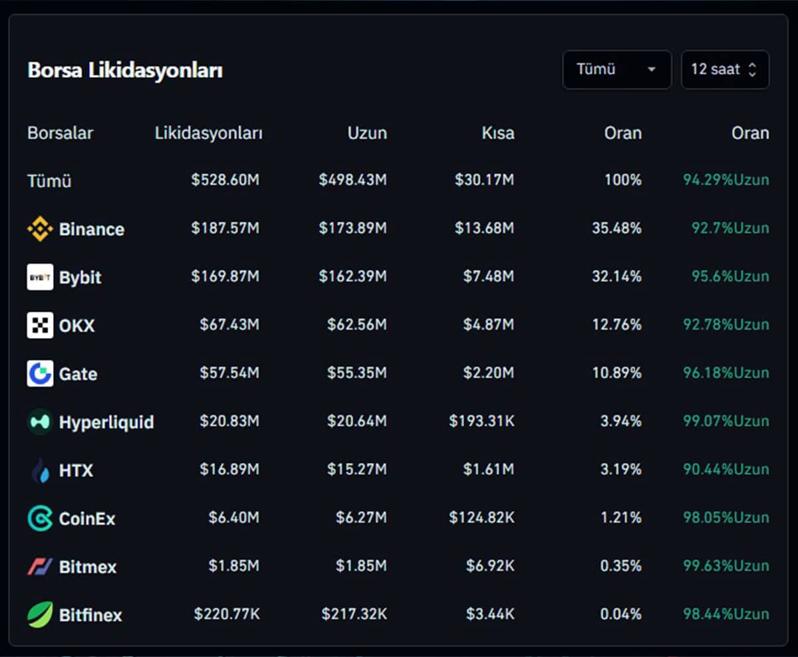Sort by Borsalar column header

coord(61,133)
